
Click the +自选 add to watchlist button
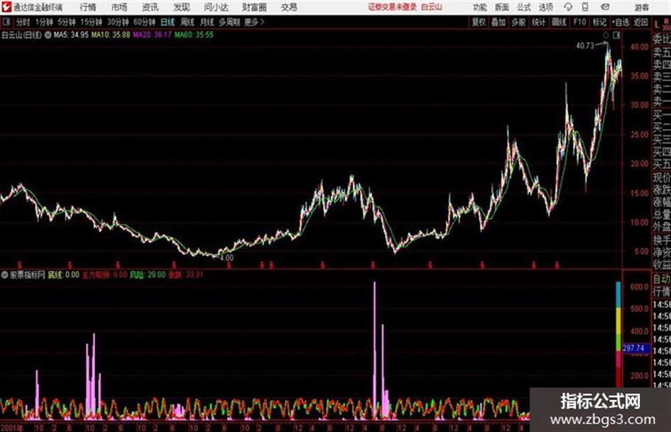click(620, 22)
